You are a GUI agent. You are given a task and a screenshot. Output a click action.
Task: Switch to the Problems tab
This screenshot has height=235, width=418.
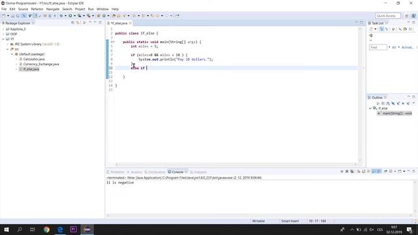pos(116,172)
